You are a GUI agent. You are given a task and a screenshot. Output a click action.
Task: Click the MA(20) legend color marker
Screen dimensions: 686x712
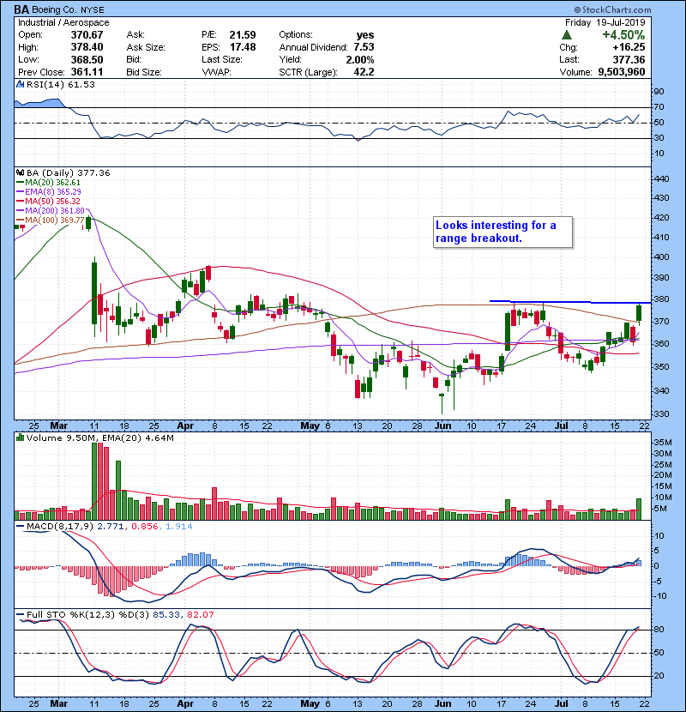19,183
